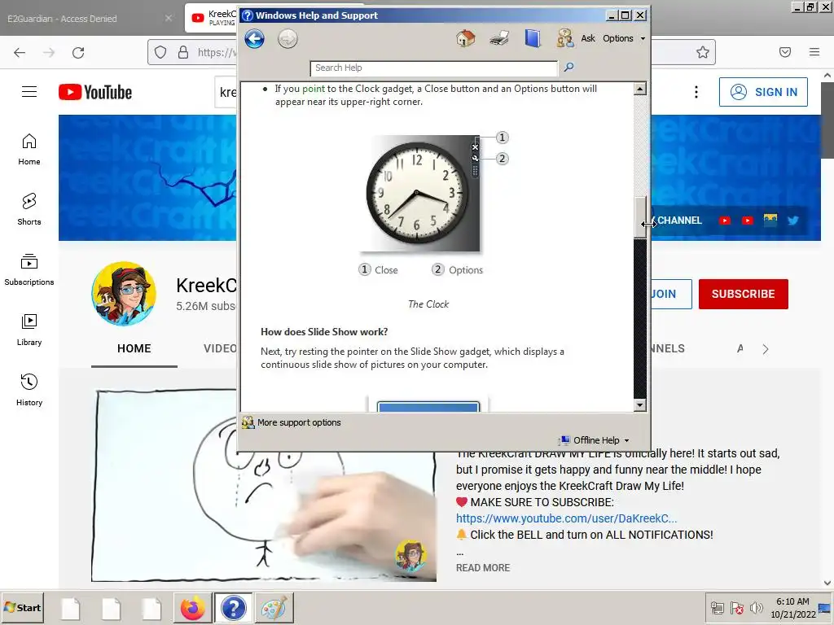Viewport: 834px width, 625px height.
Task: Click the tracking protection shield icon
Action: point(160,52)
